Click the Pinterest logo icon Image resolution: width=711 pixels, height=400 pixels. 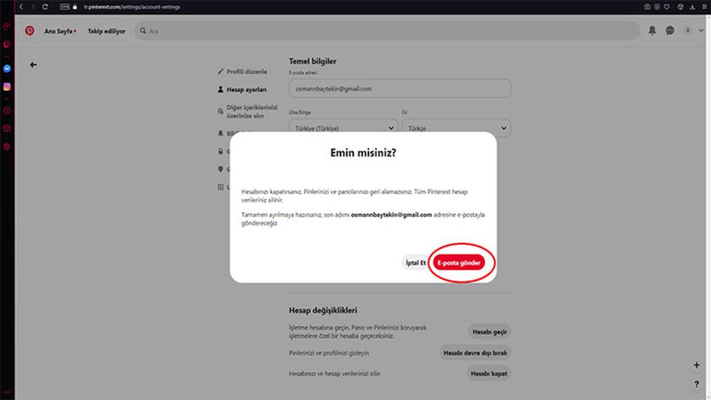pos(31,31)
